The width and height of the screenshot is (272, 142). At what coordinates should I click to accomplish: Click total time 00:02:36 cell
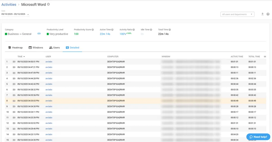tap(252, 78)
